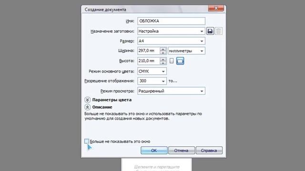305x171 pixels.
Task: Decrease the Ширина value with the down arrow
Action: tap(163, 53)
